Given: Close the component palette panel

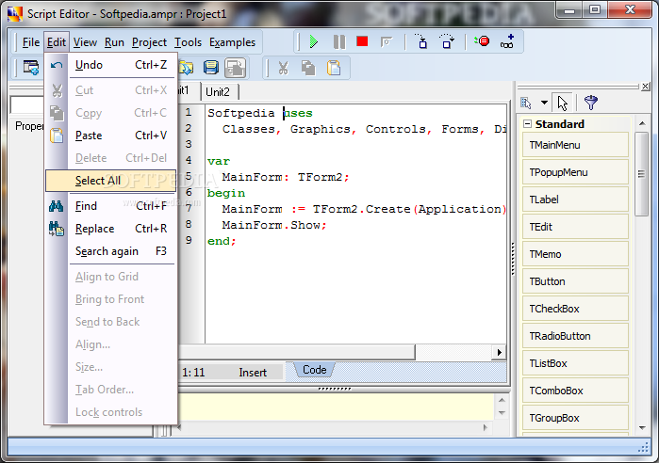Looking at the screenshot, I should click(x=646, y=87).
